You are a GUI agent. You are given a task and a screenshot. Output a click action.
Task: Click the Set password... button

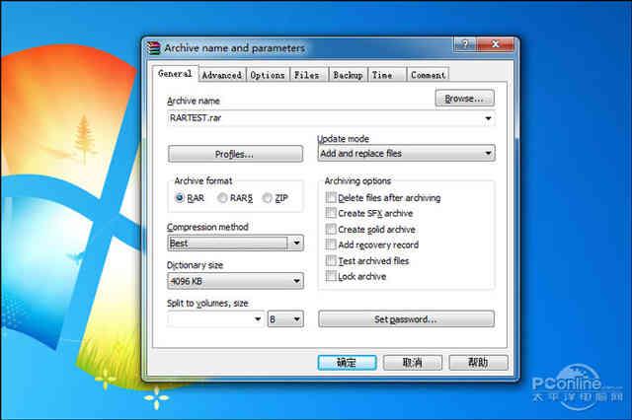click(406, 319)
